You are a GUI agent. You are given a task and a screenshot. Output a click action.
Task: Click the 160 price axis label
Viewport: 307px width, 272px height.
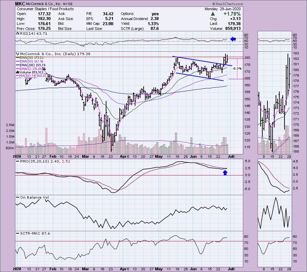coord(247,85)
